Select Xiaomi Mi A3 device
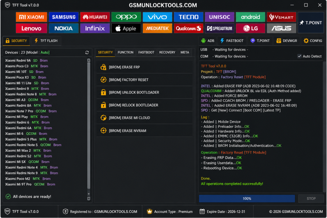The height and width of the screenshot is (218, 327). tap(27, 100)
